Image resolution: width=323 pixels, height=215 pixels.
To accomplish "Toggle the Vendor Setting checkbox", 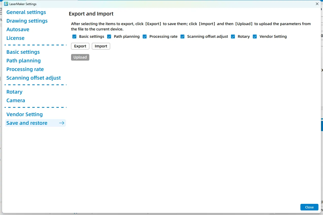I will (255, 37).
